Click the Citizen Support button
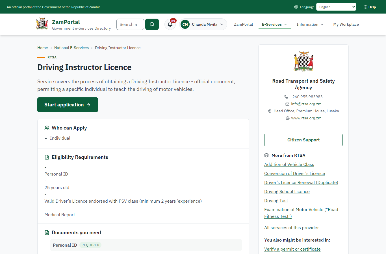 click(x=303, y=140)
